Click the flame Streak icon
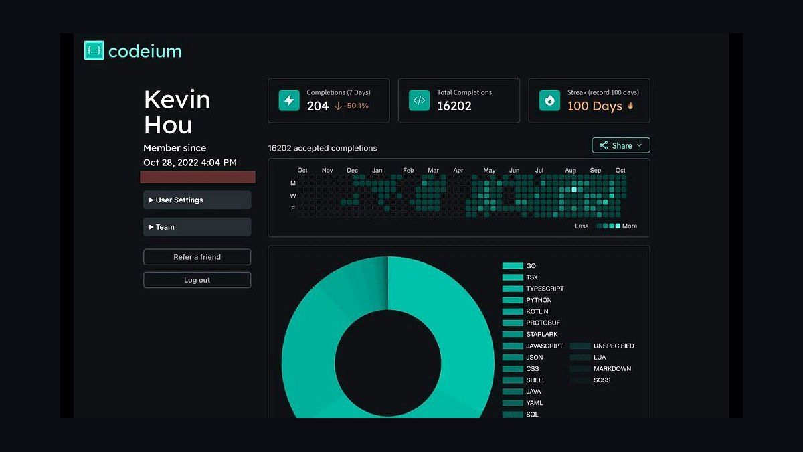This screenshot has height=452, width=803. 549,100
